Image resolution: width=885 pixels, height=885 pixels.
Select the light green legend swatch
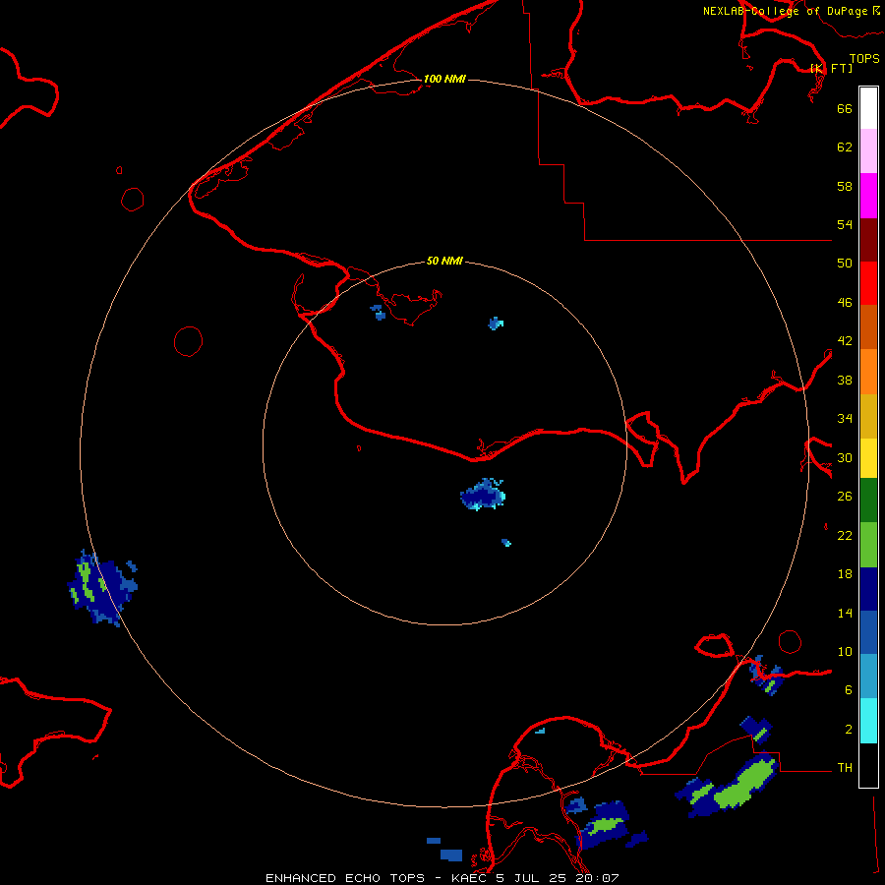point(868,545)
